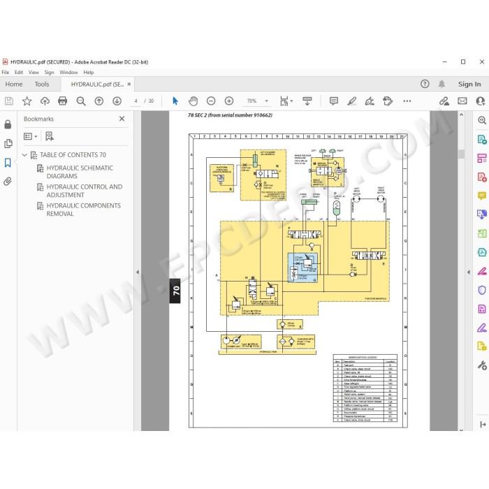Select TABLE OF CONTENTS 70 bookmark text
This screenshot has height=489, width=489.
[73, 154]
